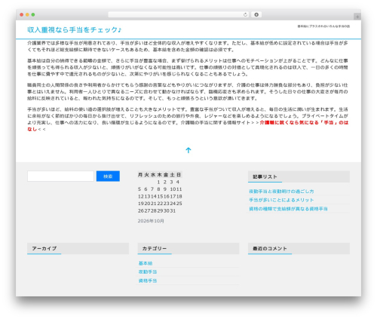The image size is (377, 319).
Task: Open article 夜勤手当と夜勤明けの過ごし方
Action: tap(281, 192)
